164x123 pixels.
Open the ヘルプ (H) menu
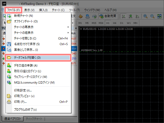[111, 10]
